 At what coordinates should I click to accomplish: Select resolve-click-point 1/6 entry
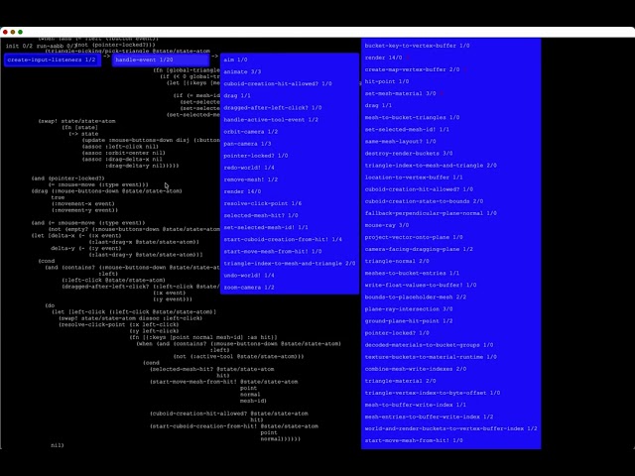(262, 203)
